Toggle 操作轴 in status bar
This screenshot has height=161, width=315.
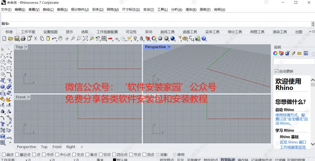point(243,160)
